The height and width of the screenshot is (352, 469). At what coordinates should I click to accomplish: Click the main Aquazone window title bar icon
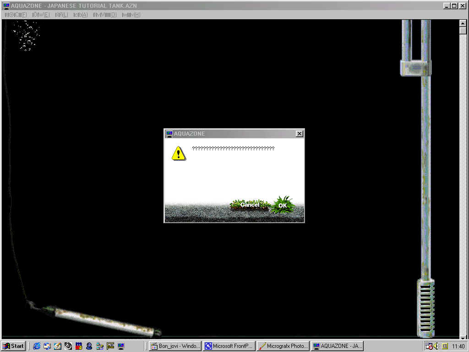[6, 5]
